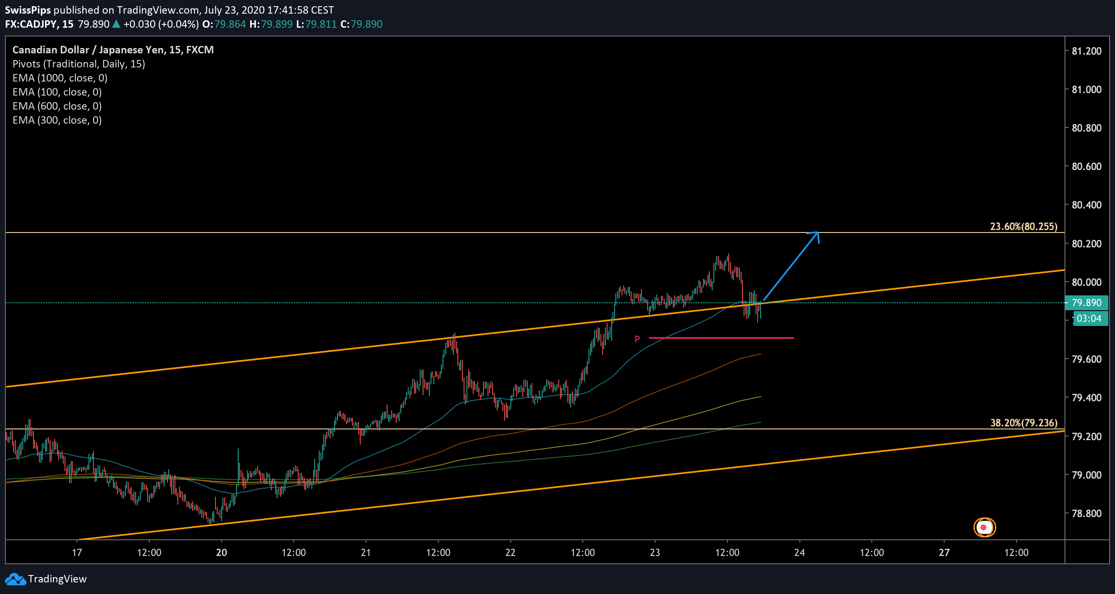This screenshot has height=594, width=1115.
Task: Click the FX:CADJPY, 15 symbol header
Action: 39,24
